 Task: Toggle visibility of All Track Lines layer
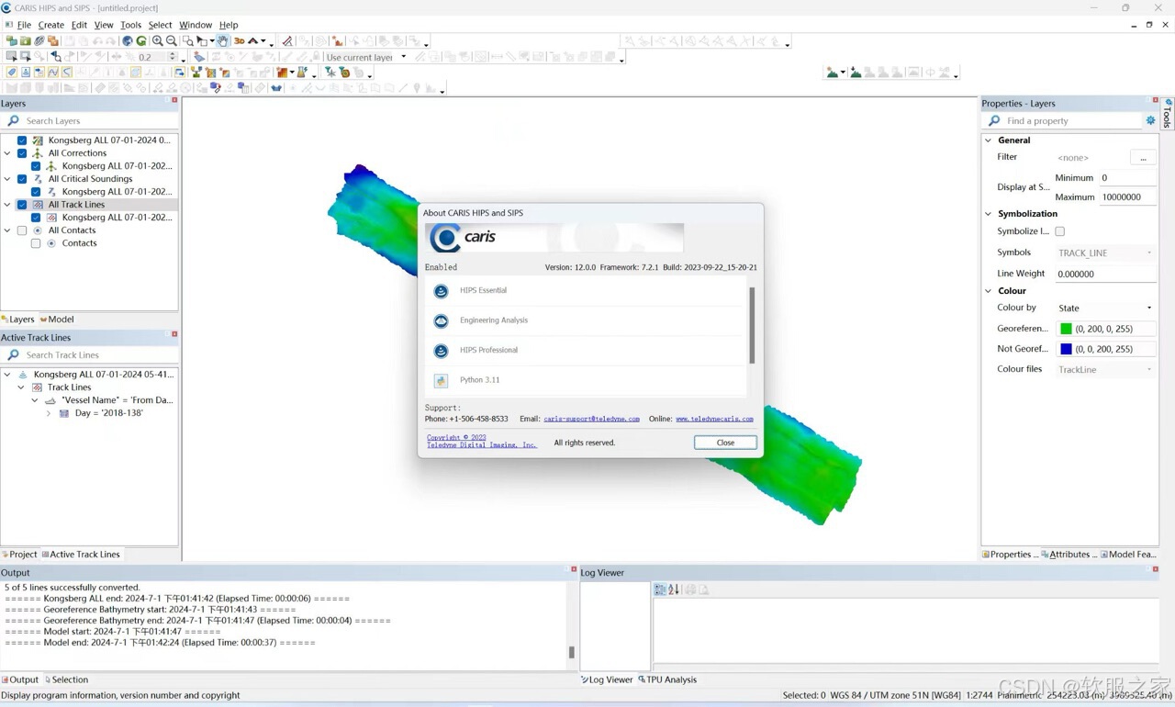(x=22, y=205)
